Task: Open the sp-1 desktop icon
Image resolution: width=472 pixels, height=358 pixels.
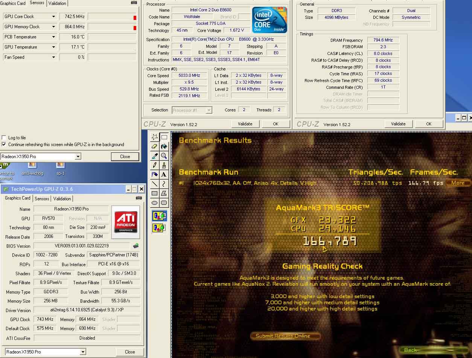Action: point(60,169)
